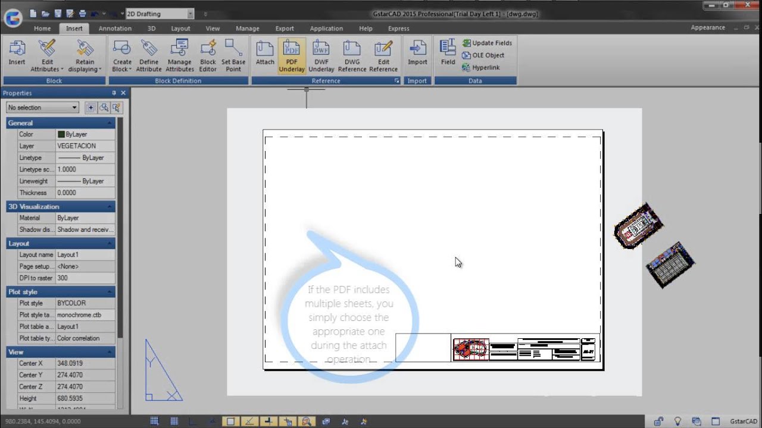Click the Page setup <None> value
The width and height of the screenshot is (762, 428).
85,266
